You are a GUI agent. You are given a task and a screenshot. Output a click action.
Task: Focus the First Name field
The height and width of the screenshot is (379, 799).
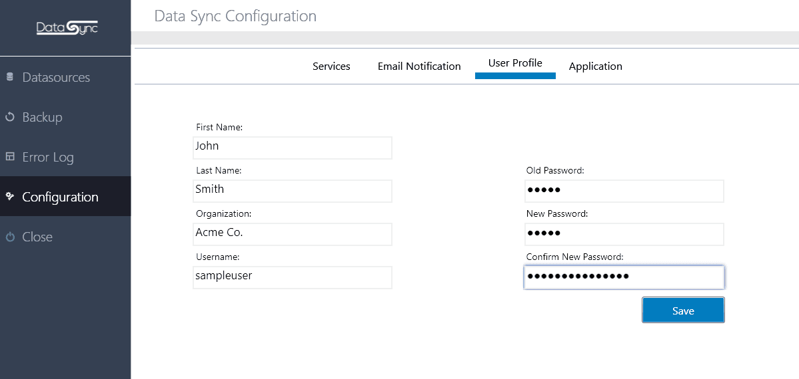coord(293,148)
